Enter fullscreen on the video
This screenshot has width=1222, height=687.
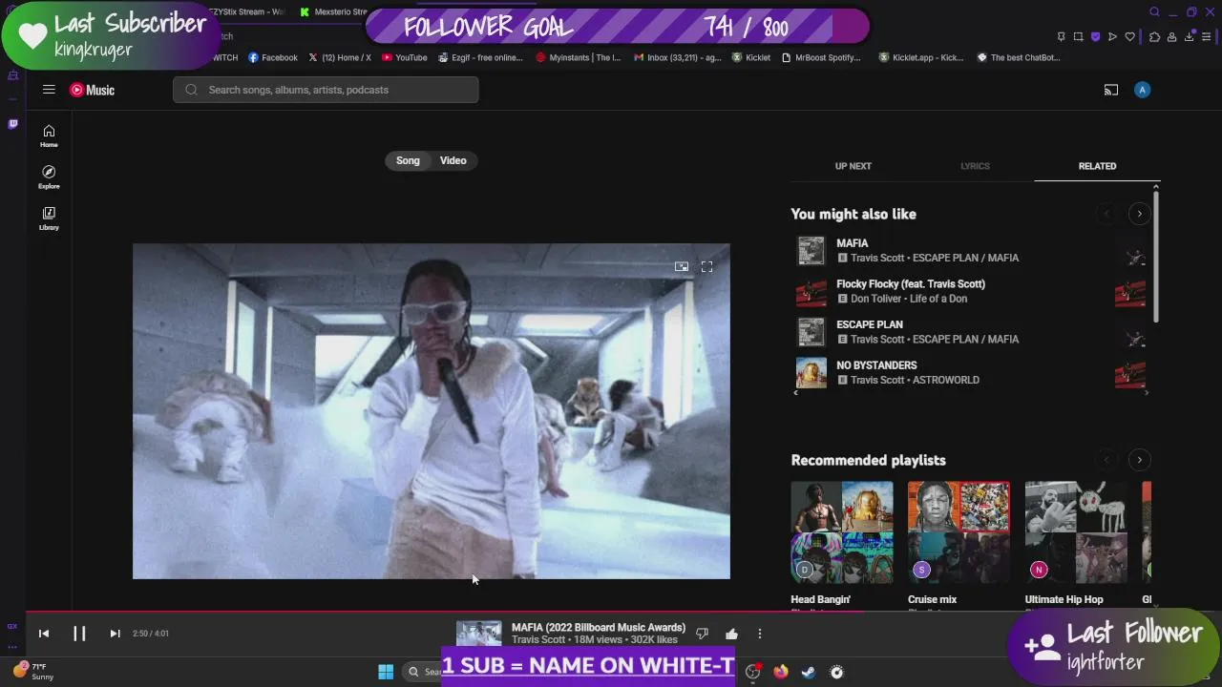tap(706, 267)
